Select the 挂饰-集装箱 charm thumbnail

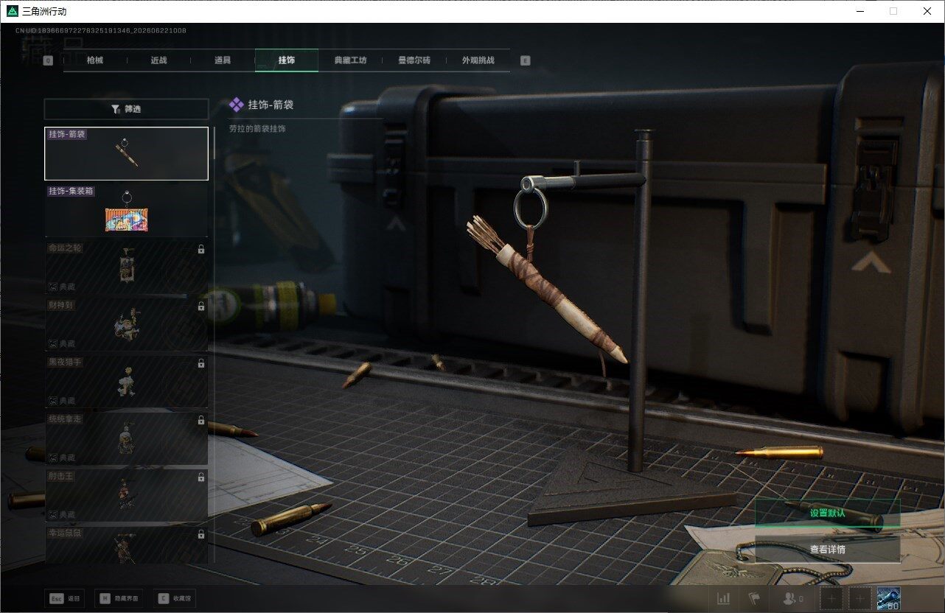pyautogui.click(x=126, y=210)
